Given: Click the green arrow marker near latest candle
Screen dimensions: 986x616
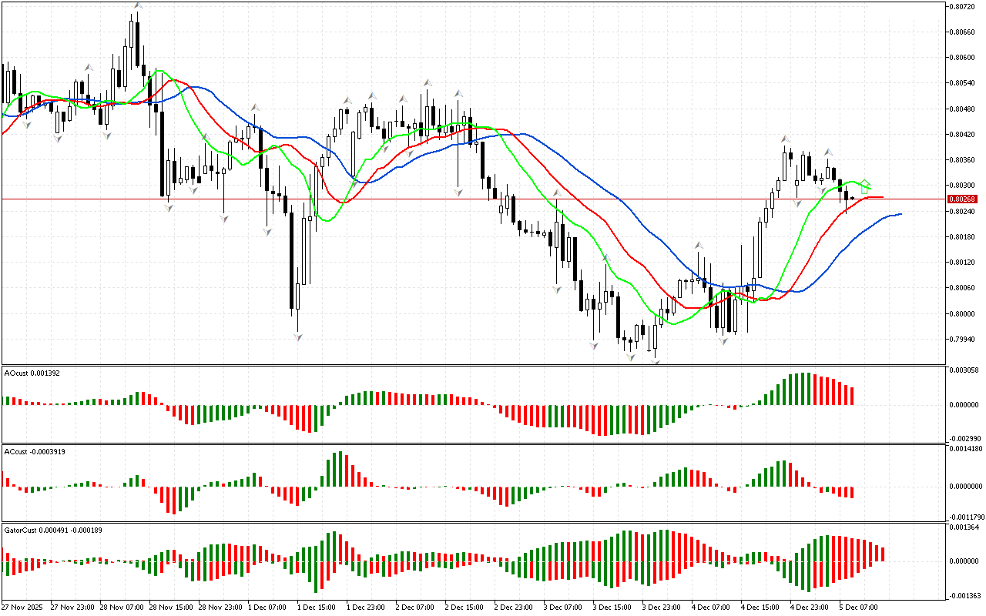Looking at the screenshot, I should 865,186.
